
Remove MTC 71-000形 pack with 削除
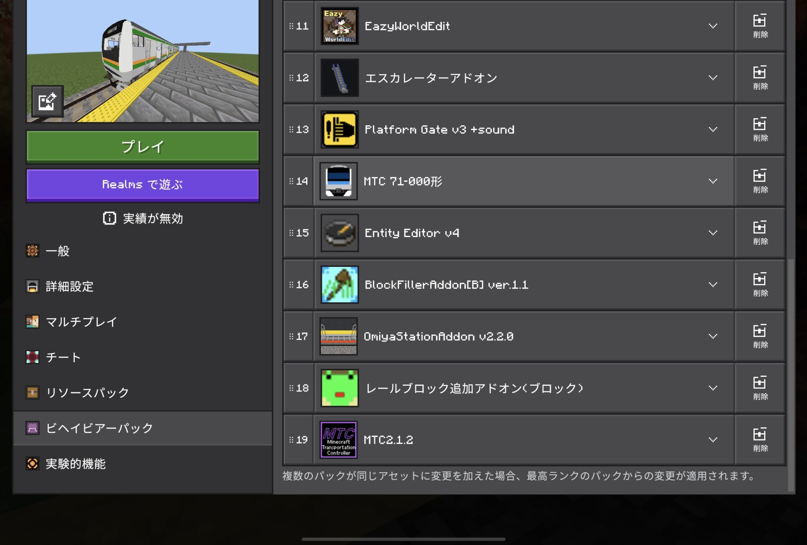pyautogui.click(x=760, y=181)
